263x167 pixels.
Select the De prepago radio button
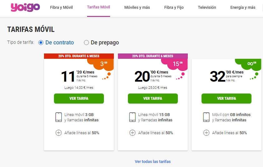[x=86, y=43]
